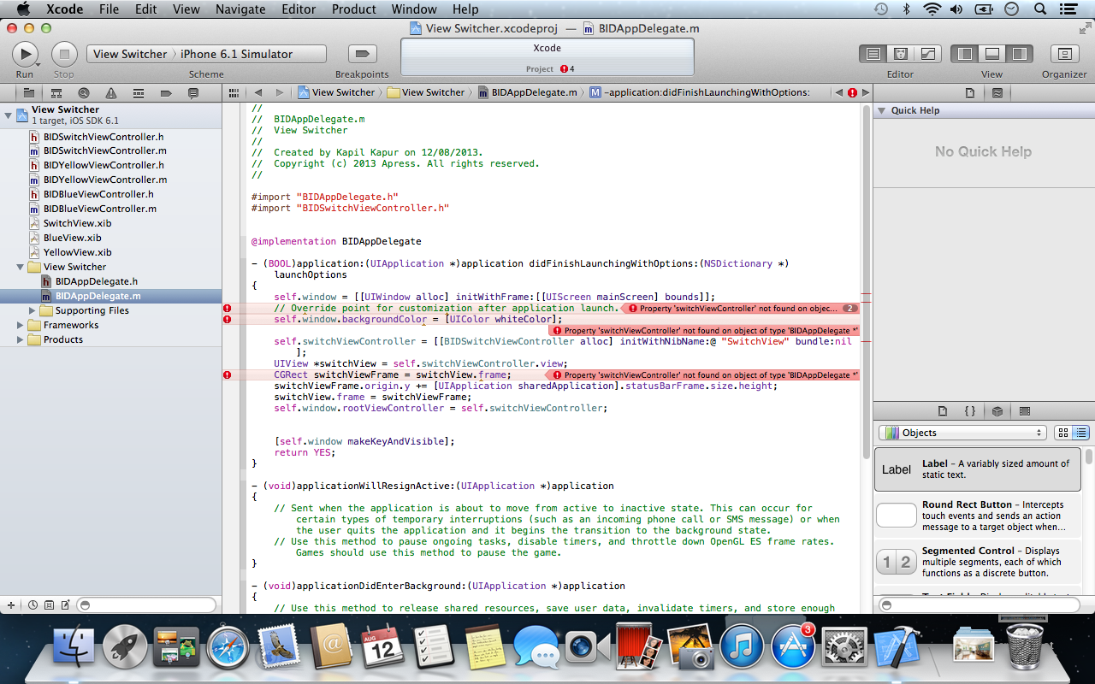This screenshot has width=1095, height=684.
Task: Open the Product menu
Action: point(353,9)
